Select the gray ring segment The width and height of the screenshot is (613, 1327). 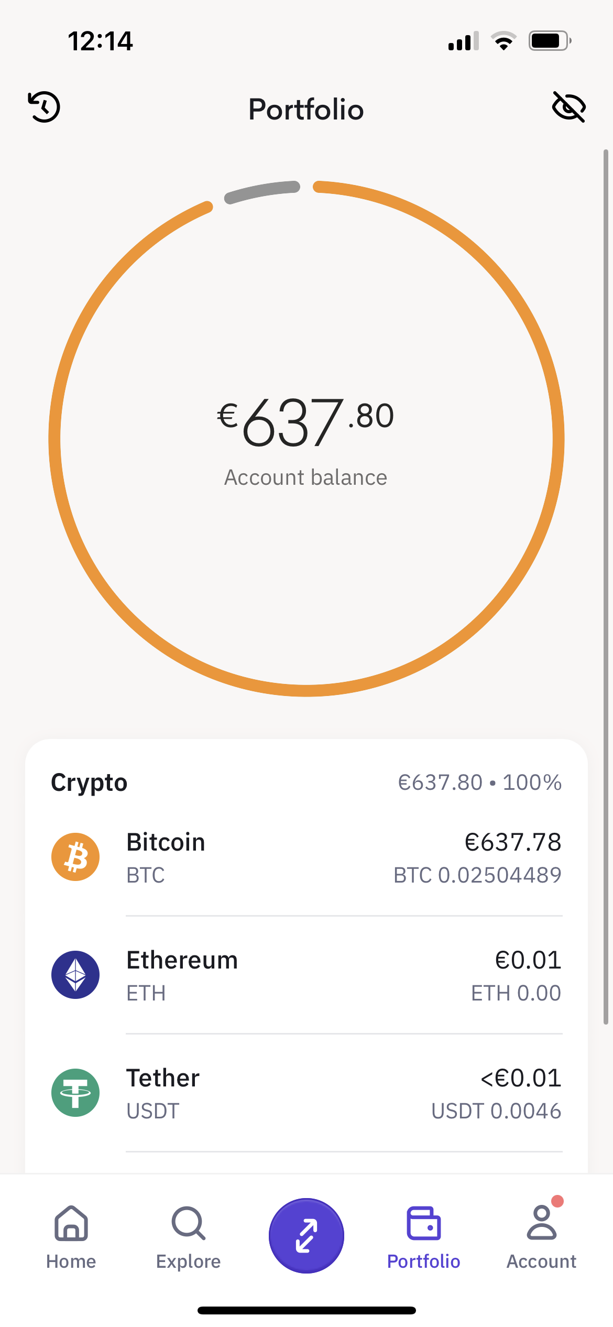(261, 191)
